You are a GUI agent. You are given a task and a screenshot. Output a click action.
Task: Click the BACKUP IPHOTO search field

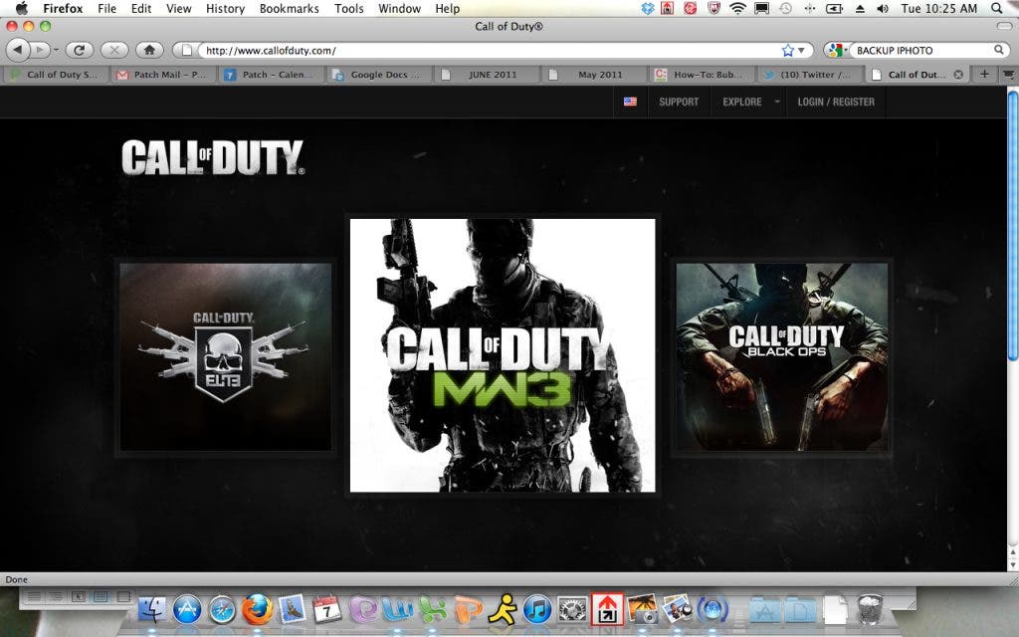(922, 50)
